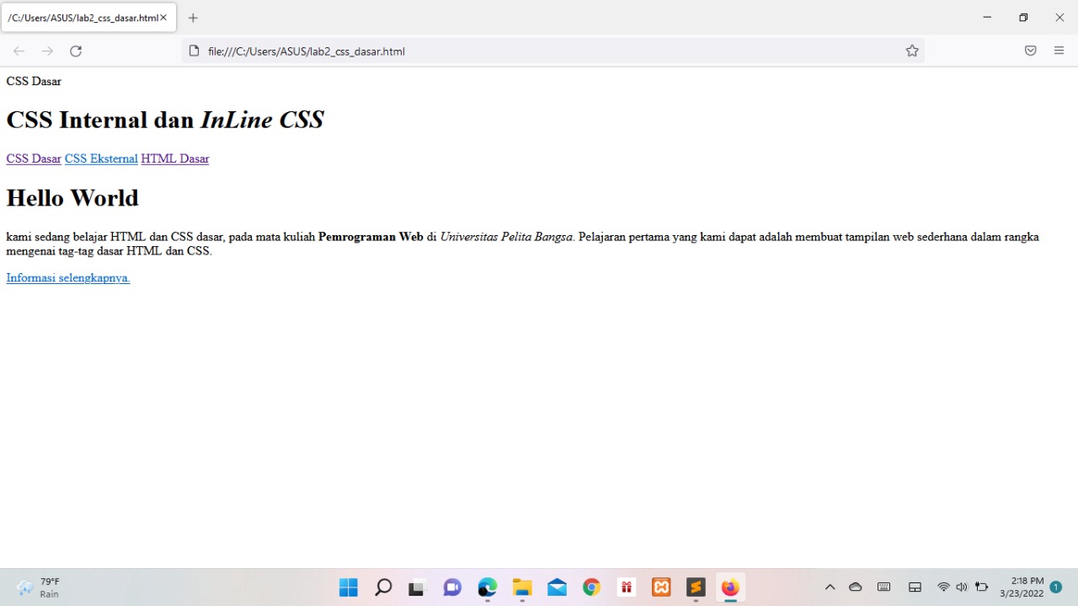The height and width of the screenshot is (606, 1078).
Task: Follow the Informasi selengkapnya link
Action: (x=68, y=278)
